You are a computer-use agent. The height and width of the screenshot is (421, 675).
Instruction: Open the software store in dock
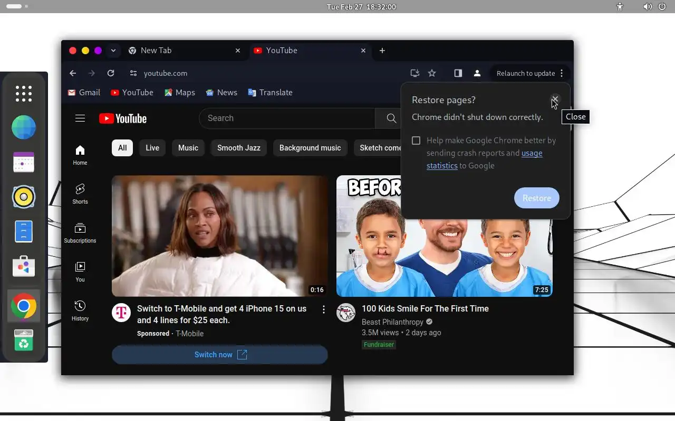pyautogui.click(x=24, y=267)
